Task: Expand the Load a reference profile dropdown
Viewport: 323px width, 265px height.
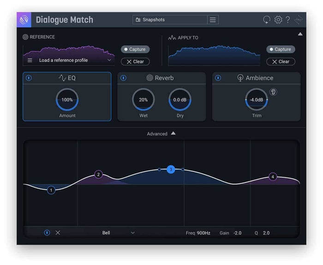Action: pos(109,60)
